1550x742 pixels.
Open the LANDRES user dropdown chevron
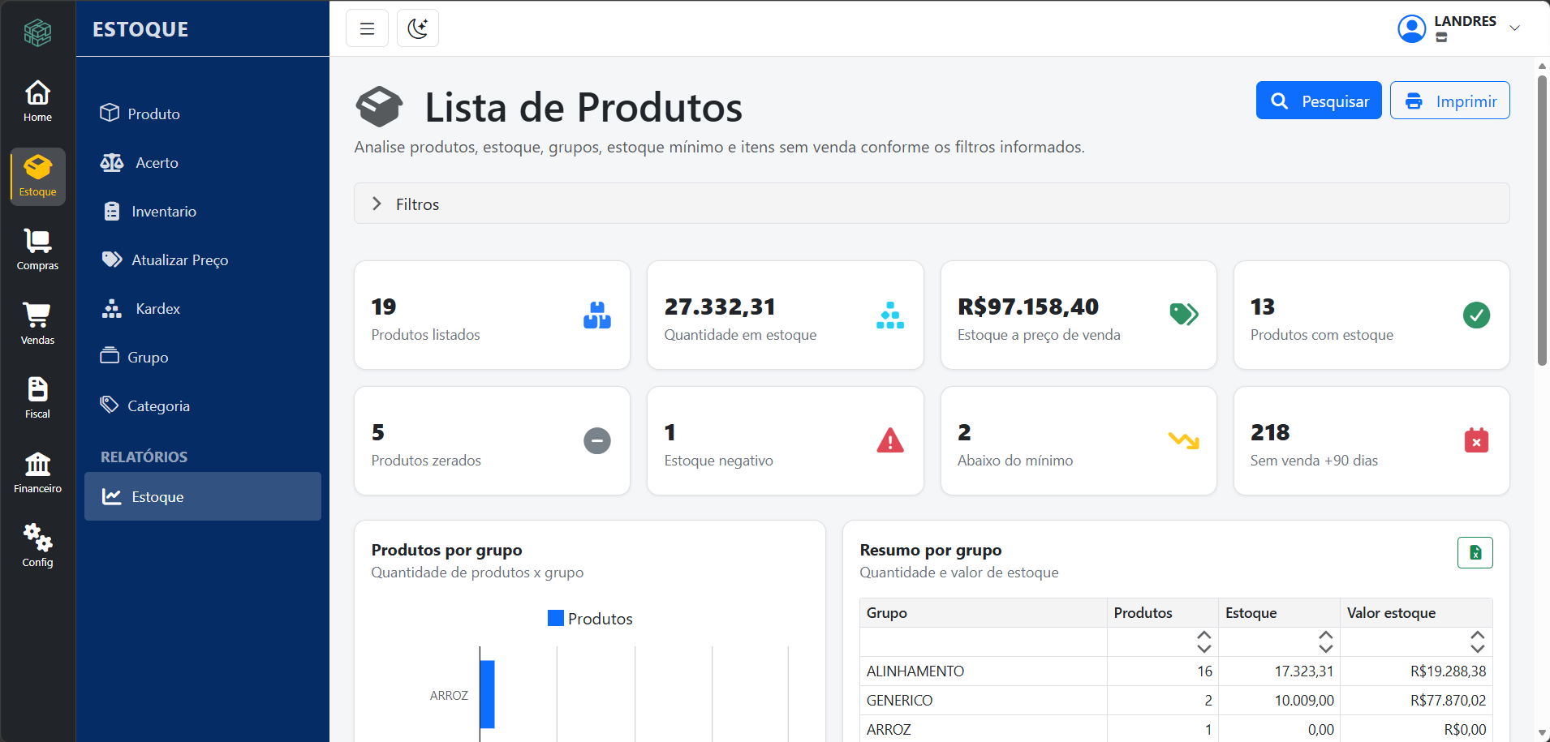(1514, 28)
